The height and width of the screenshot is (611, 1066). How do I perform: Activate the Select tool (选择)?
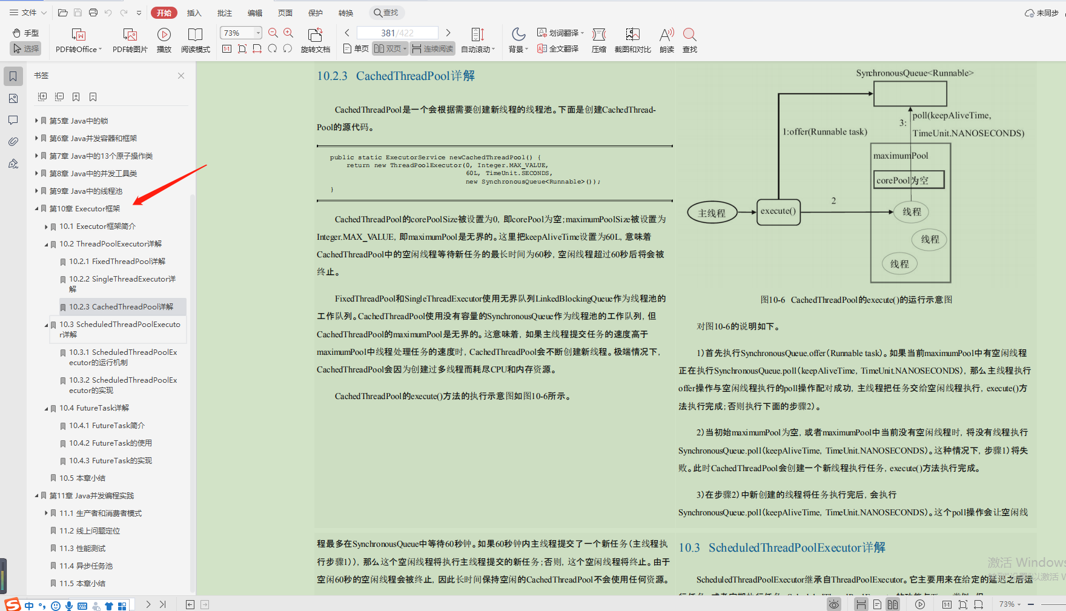[x=25, y=48]
